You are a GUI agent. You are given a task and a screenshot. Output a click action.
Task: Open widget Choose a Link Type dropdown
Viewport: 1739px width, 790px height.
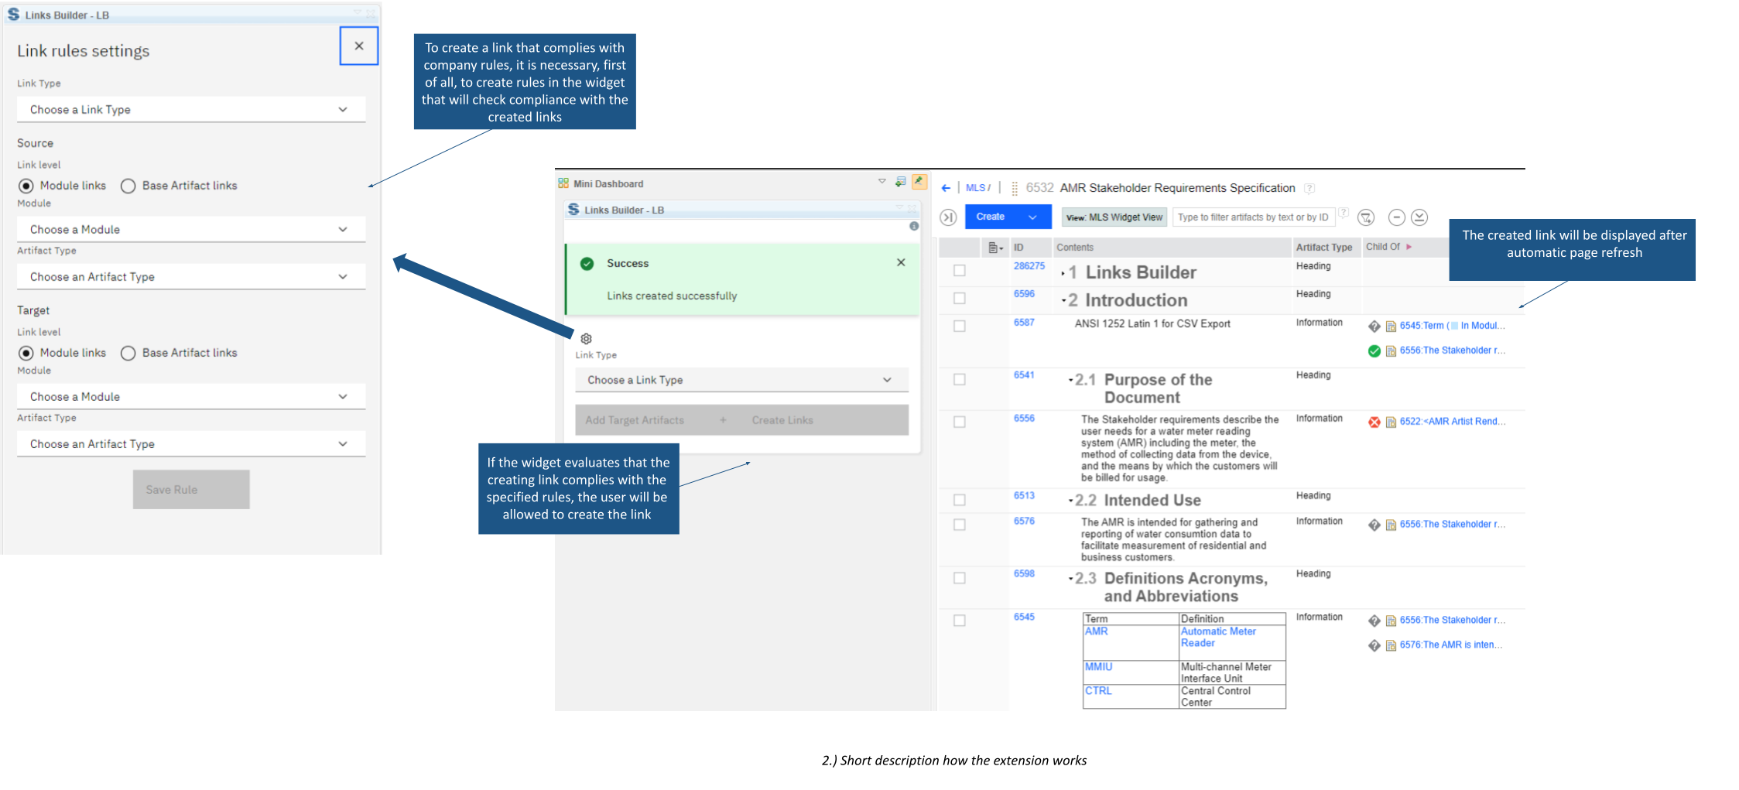click(742, 380)
